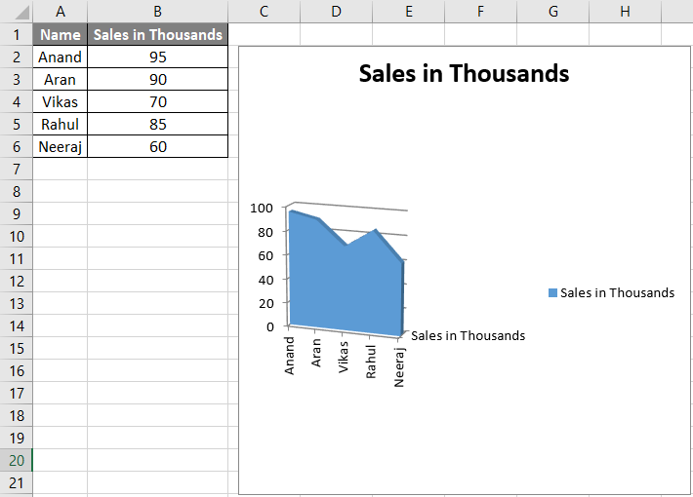Select the Name header cell

pos(61,34)
